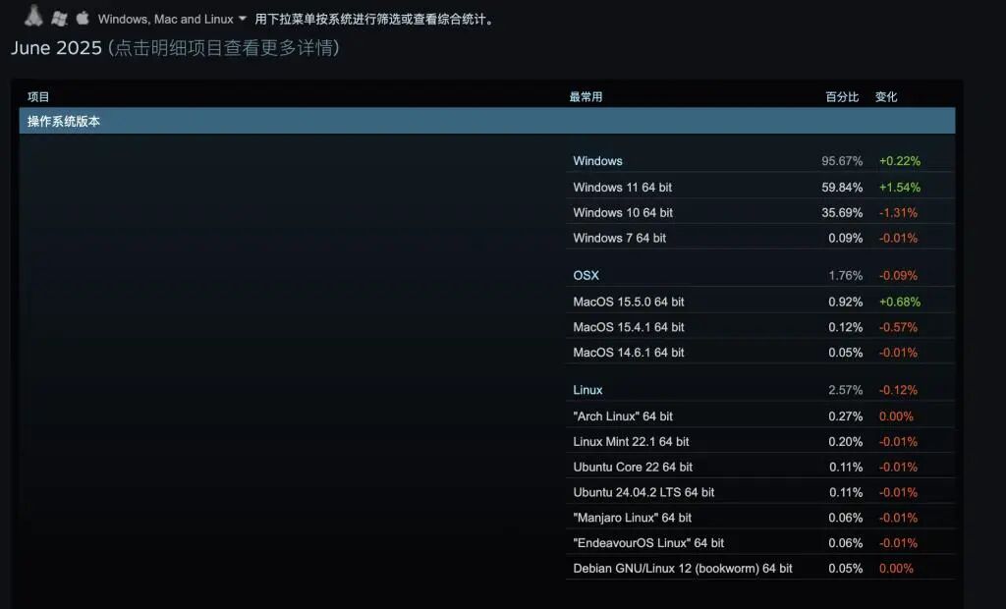Click the +1.54% change value
Screen dimensions: 1006x609
(x=900, y=188)
